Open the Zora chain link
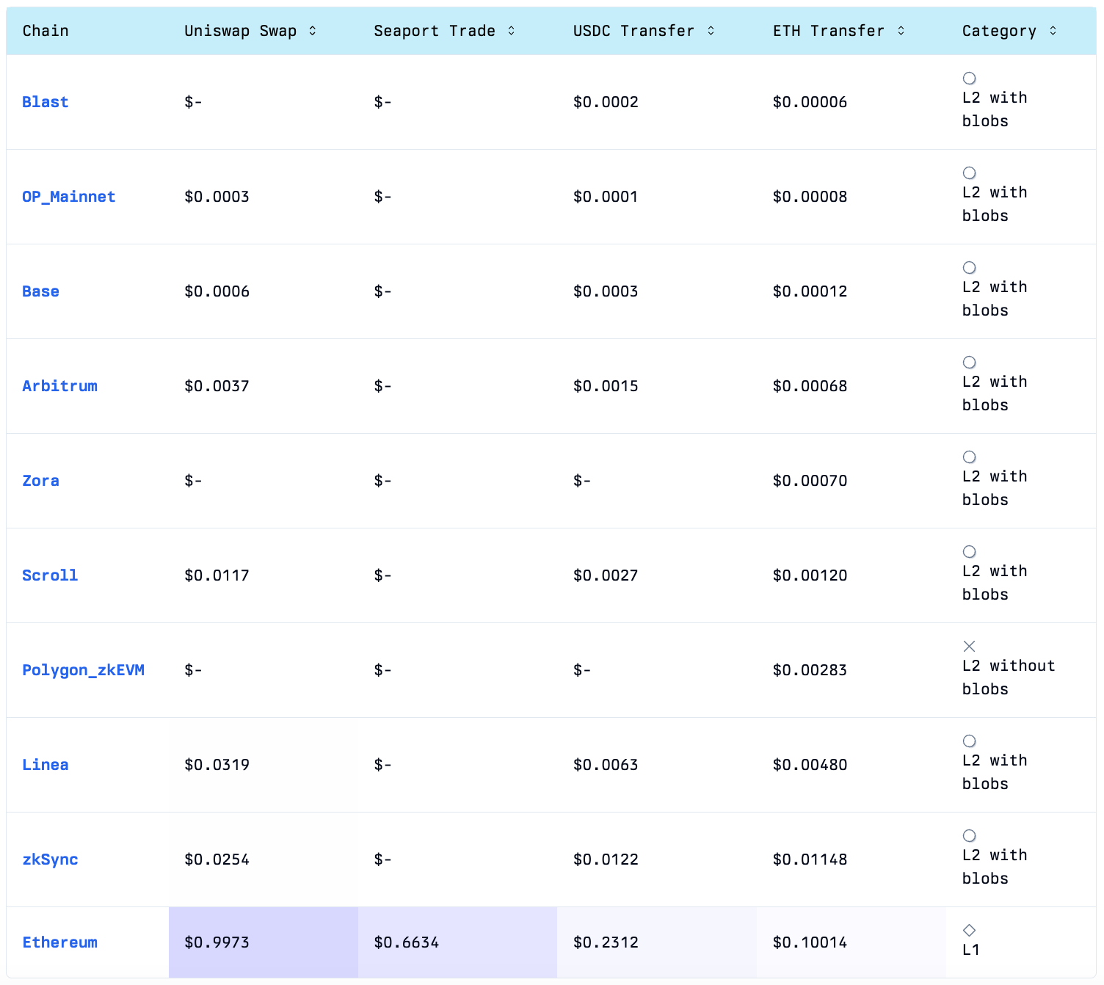The width and height of the screenshot is (1104, 985). coord(41,481)
